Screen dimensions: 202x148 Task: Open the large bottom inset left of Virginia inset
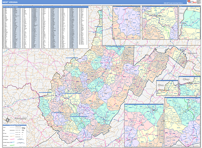[x=144, y=126]
